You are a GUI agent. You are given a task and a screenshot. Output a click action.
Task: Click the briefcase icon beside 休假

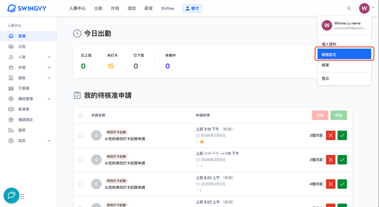pyautogui.click(x=11, y=67)
